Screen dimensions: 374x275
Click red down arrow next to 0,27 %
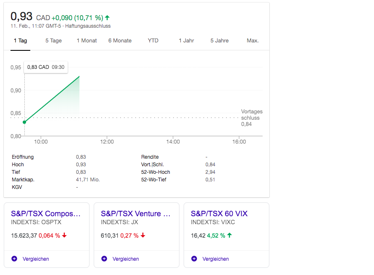pos(143,236)
